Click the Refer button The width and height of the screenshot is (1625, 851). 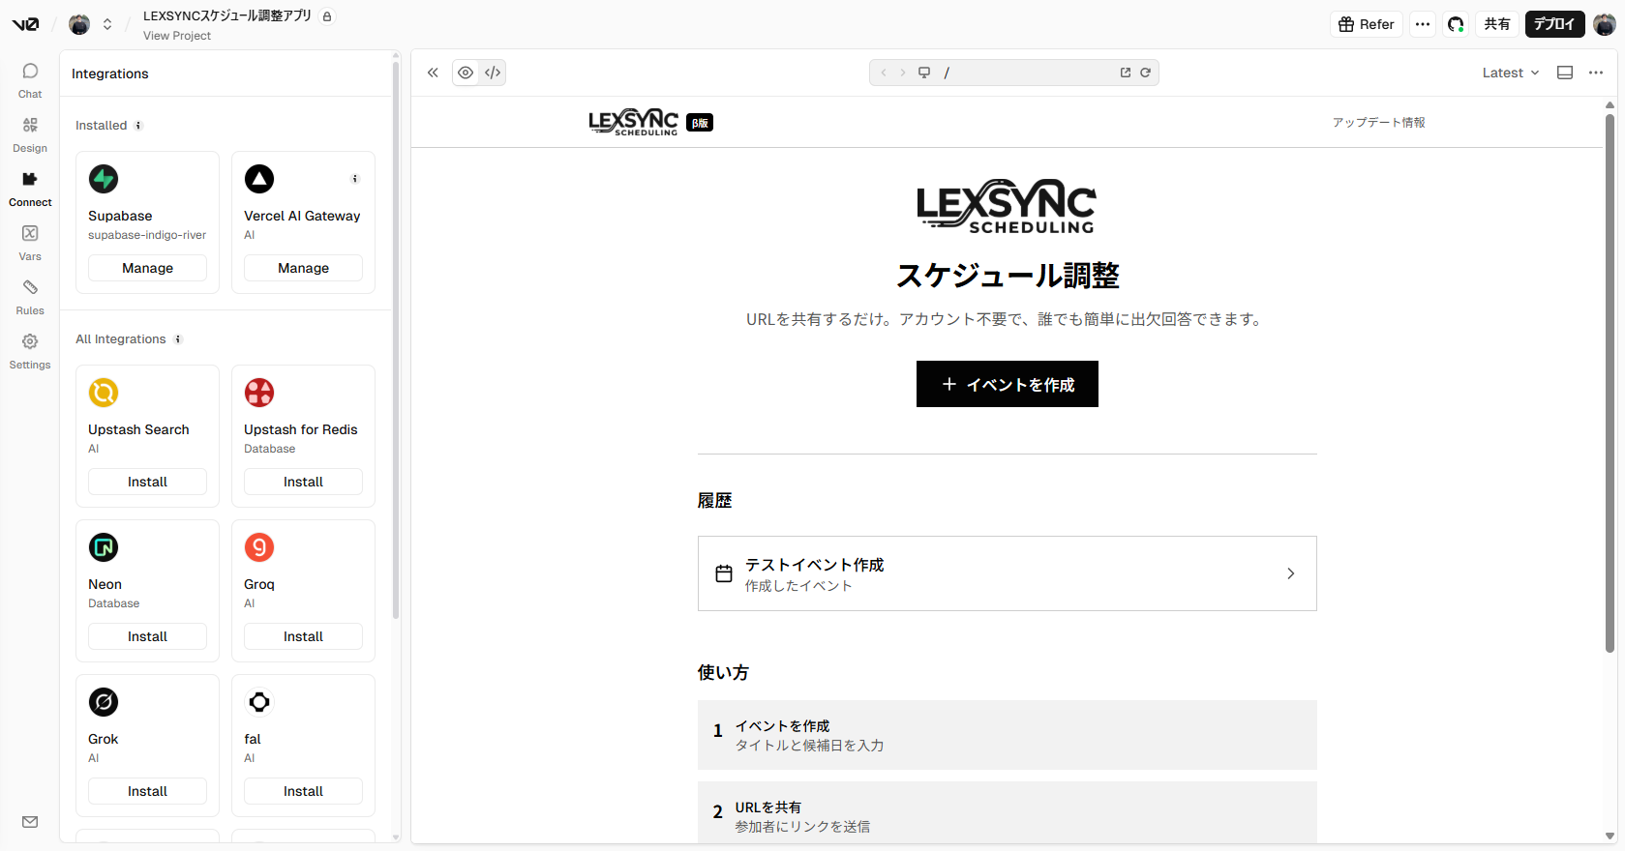point(1367,24)
